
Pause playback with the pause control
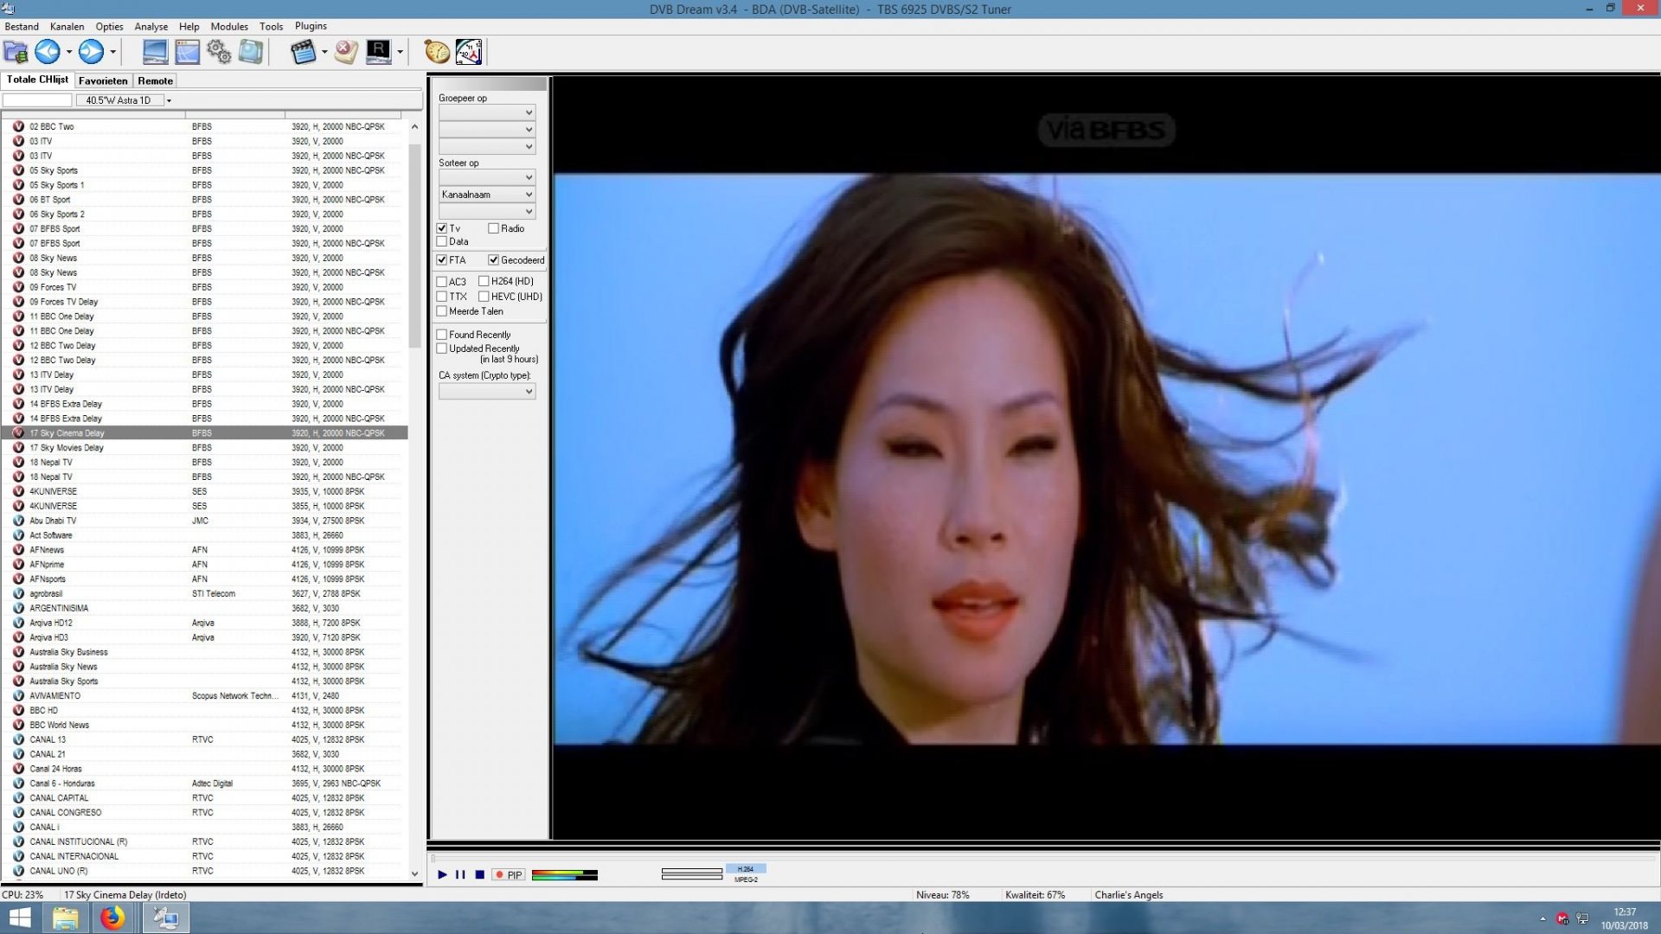tap(460, 874)
